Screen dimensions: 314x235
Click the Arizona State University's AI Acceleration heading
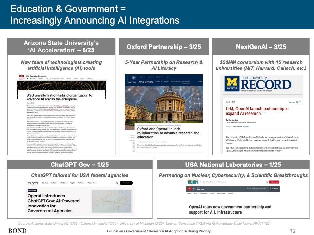(61, 47)
